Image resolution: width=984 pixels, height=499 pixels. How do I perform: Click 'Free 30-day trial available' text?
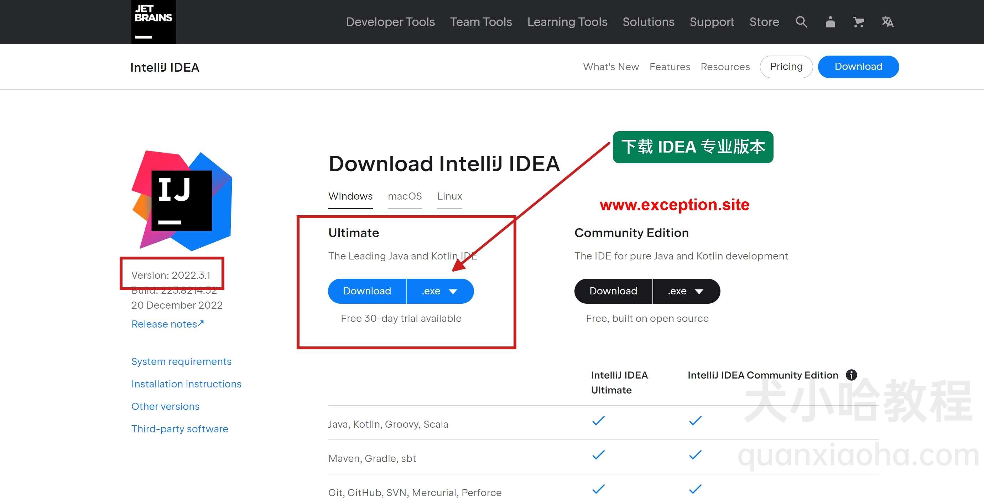coord(401,319)
